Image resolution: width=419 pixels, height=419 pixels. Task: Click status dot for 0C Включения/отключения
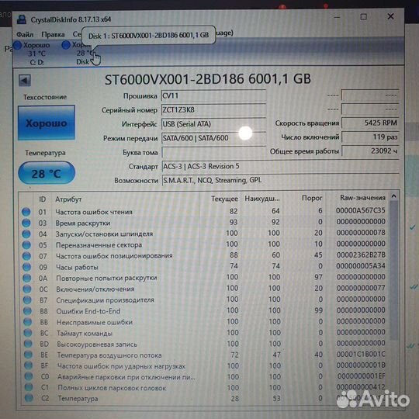[27, 289]
